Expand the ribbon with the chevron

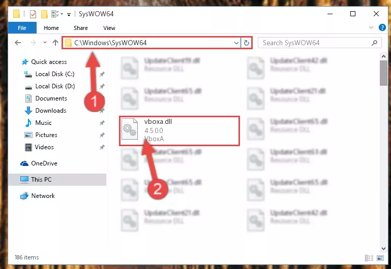pos(371,27)
